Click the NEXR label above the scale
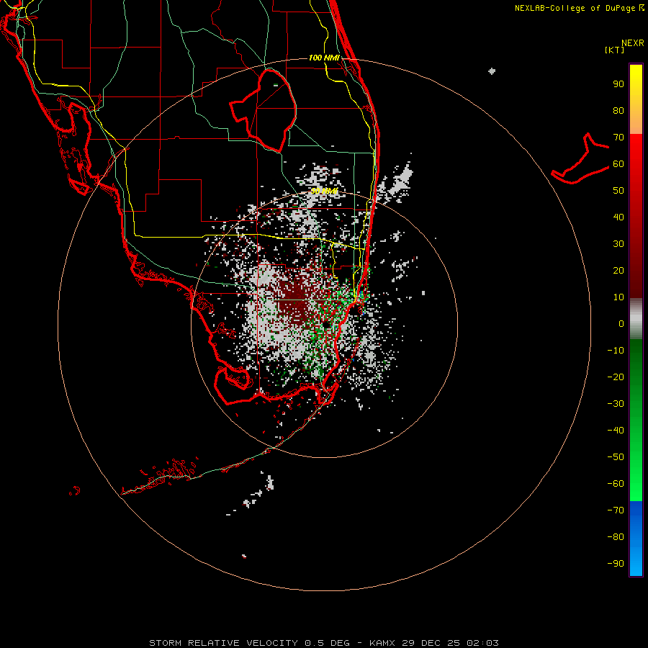 [633, 43]
